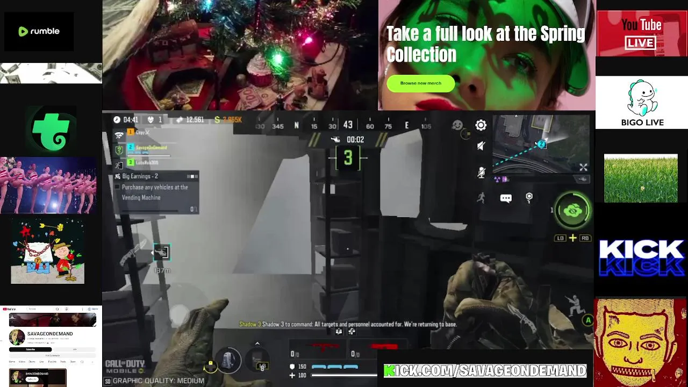Open the backpack inventory circle
The height and width of the screenshot is (387, 688).
tap(228, 360)
